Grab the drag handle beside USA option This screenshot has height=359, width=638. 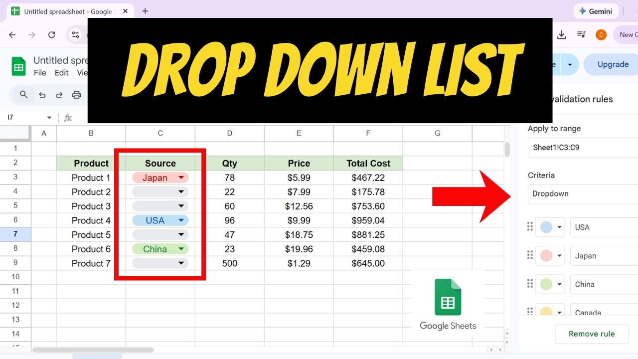[x=530, y=227]
